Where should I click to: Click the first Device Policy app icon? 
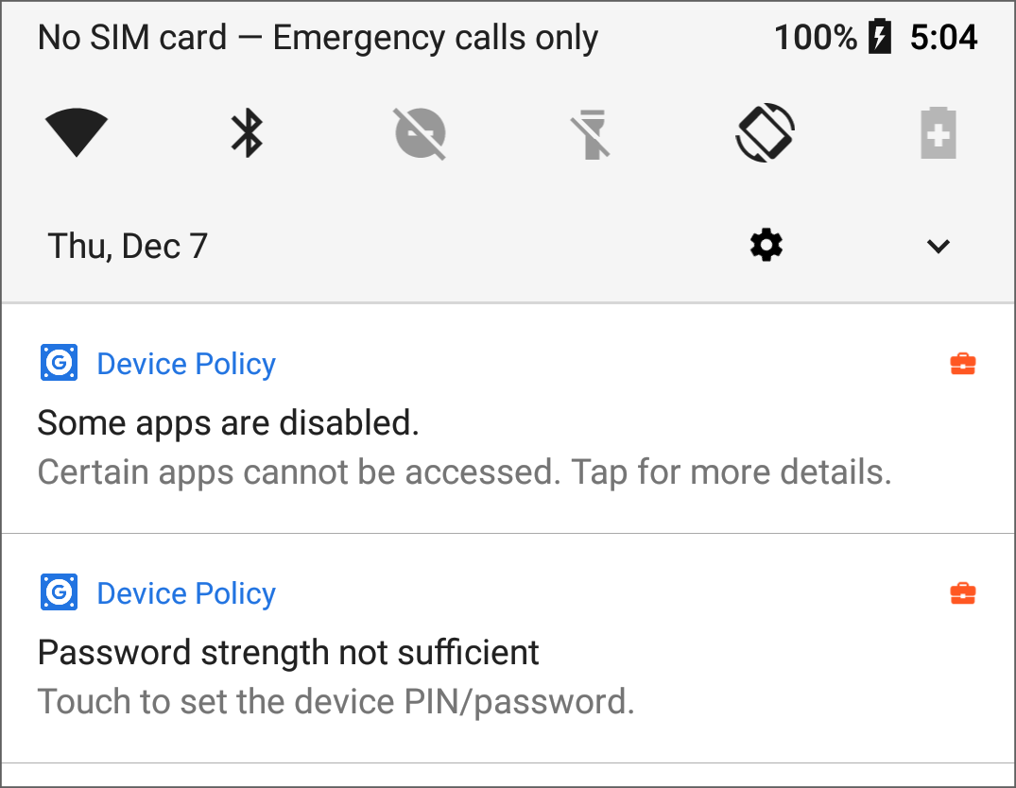(59, 364)
